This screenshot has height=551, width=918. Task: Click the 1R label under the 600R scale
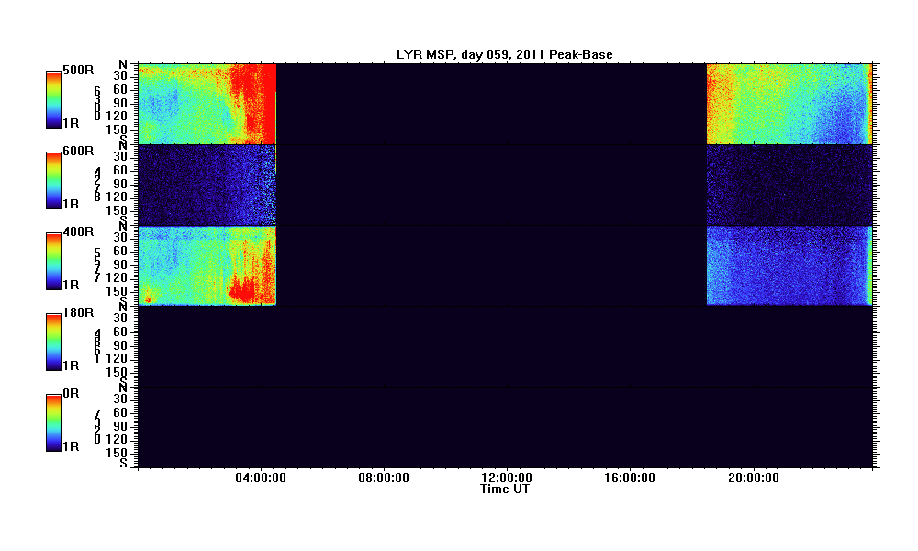tap(71, 205)
